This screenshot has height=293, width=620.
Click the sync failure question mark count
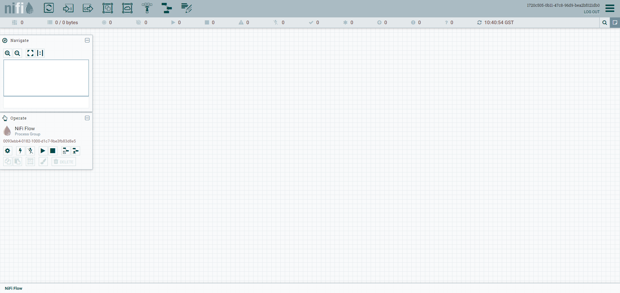click(x=449, y=23)
